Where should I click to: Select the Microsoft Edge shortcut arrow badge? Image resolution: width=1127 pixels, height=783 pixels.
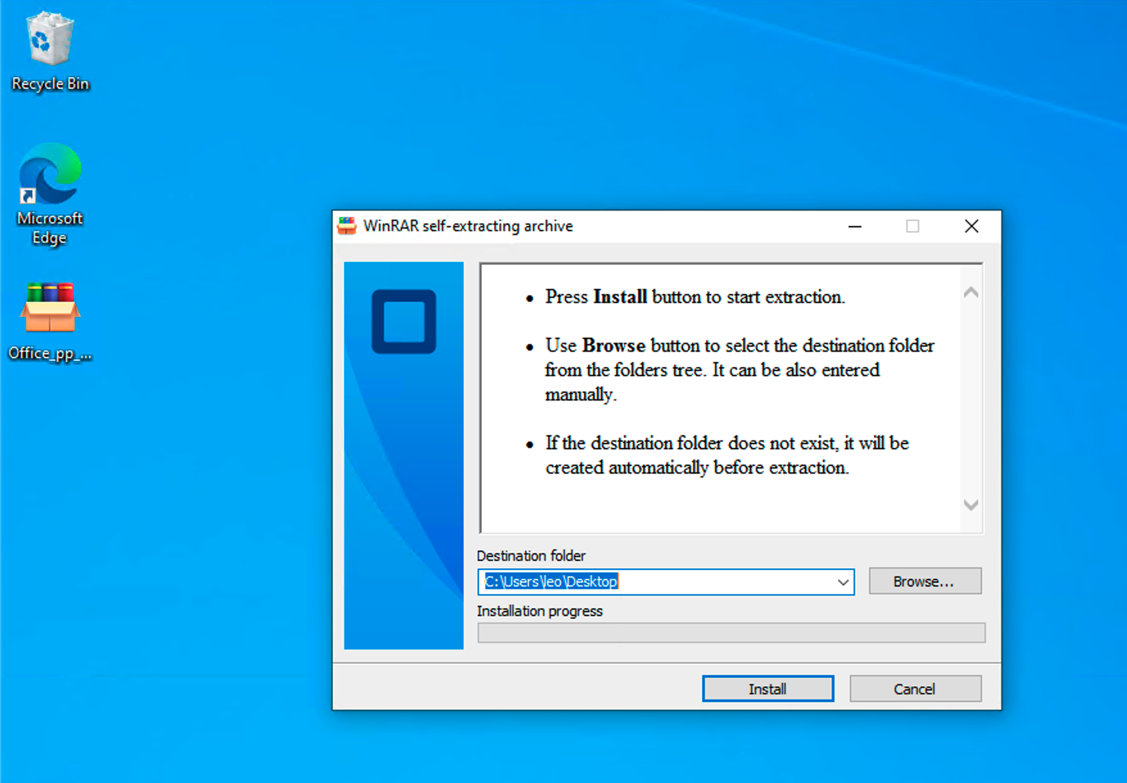coord(27,194)
